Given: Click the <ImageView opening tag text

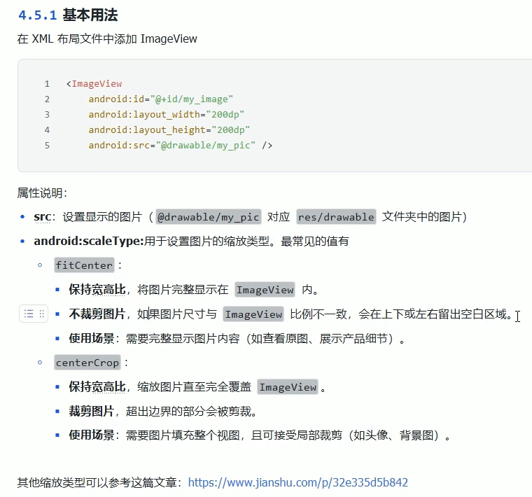Looking at the screenshot, I should 94,83.
